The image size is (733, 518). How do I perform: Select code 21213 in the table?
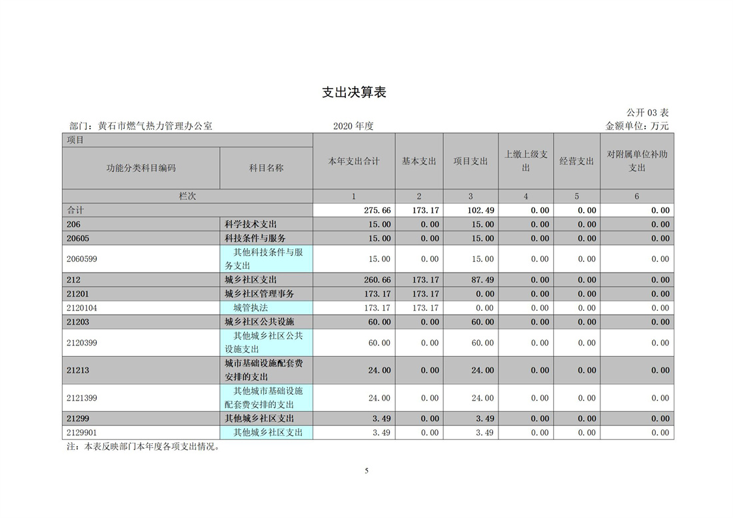[77, 370]
